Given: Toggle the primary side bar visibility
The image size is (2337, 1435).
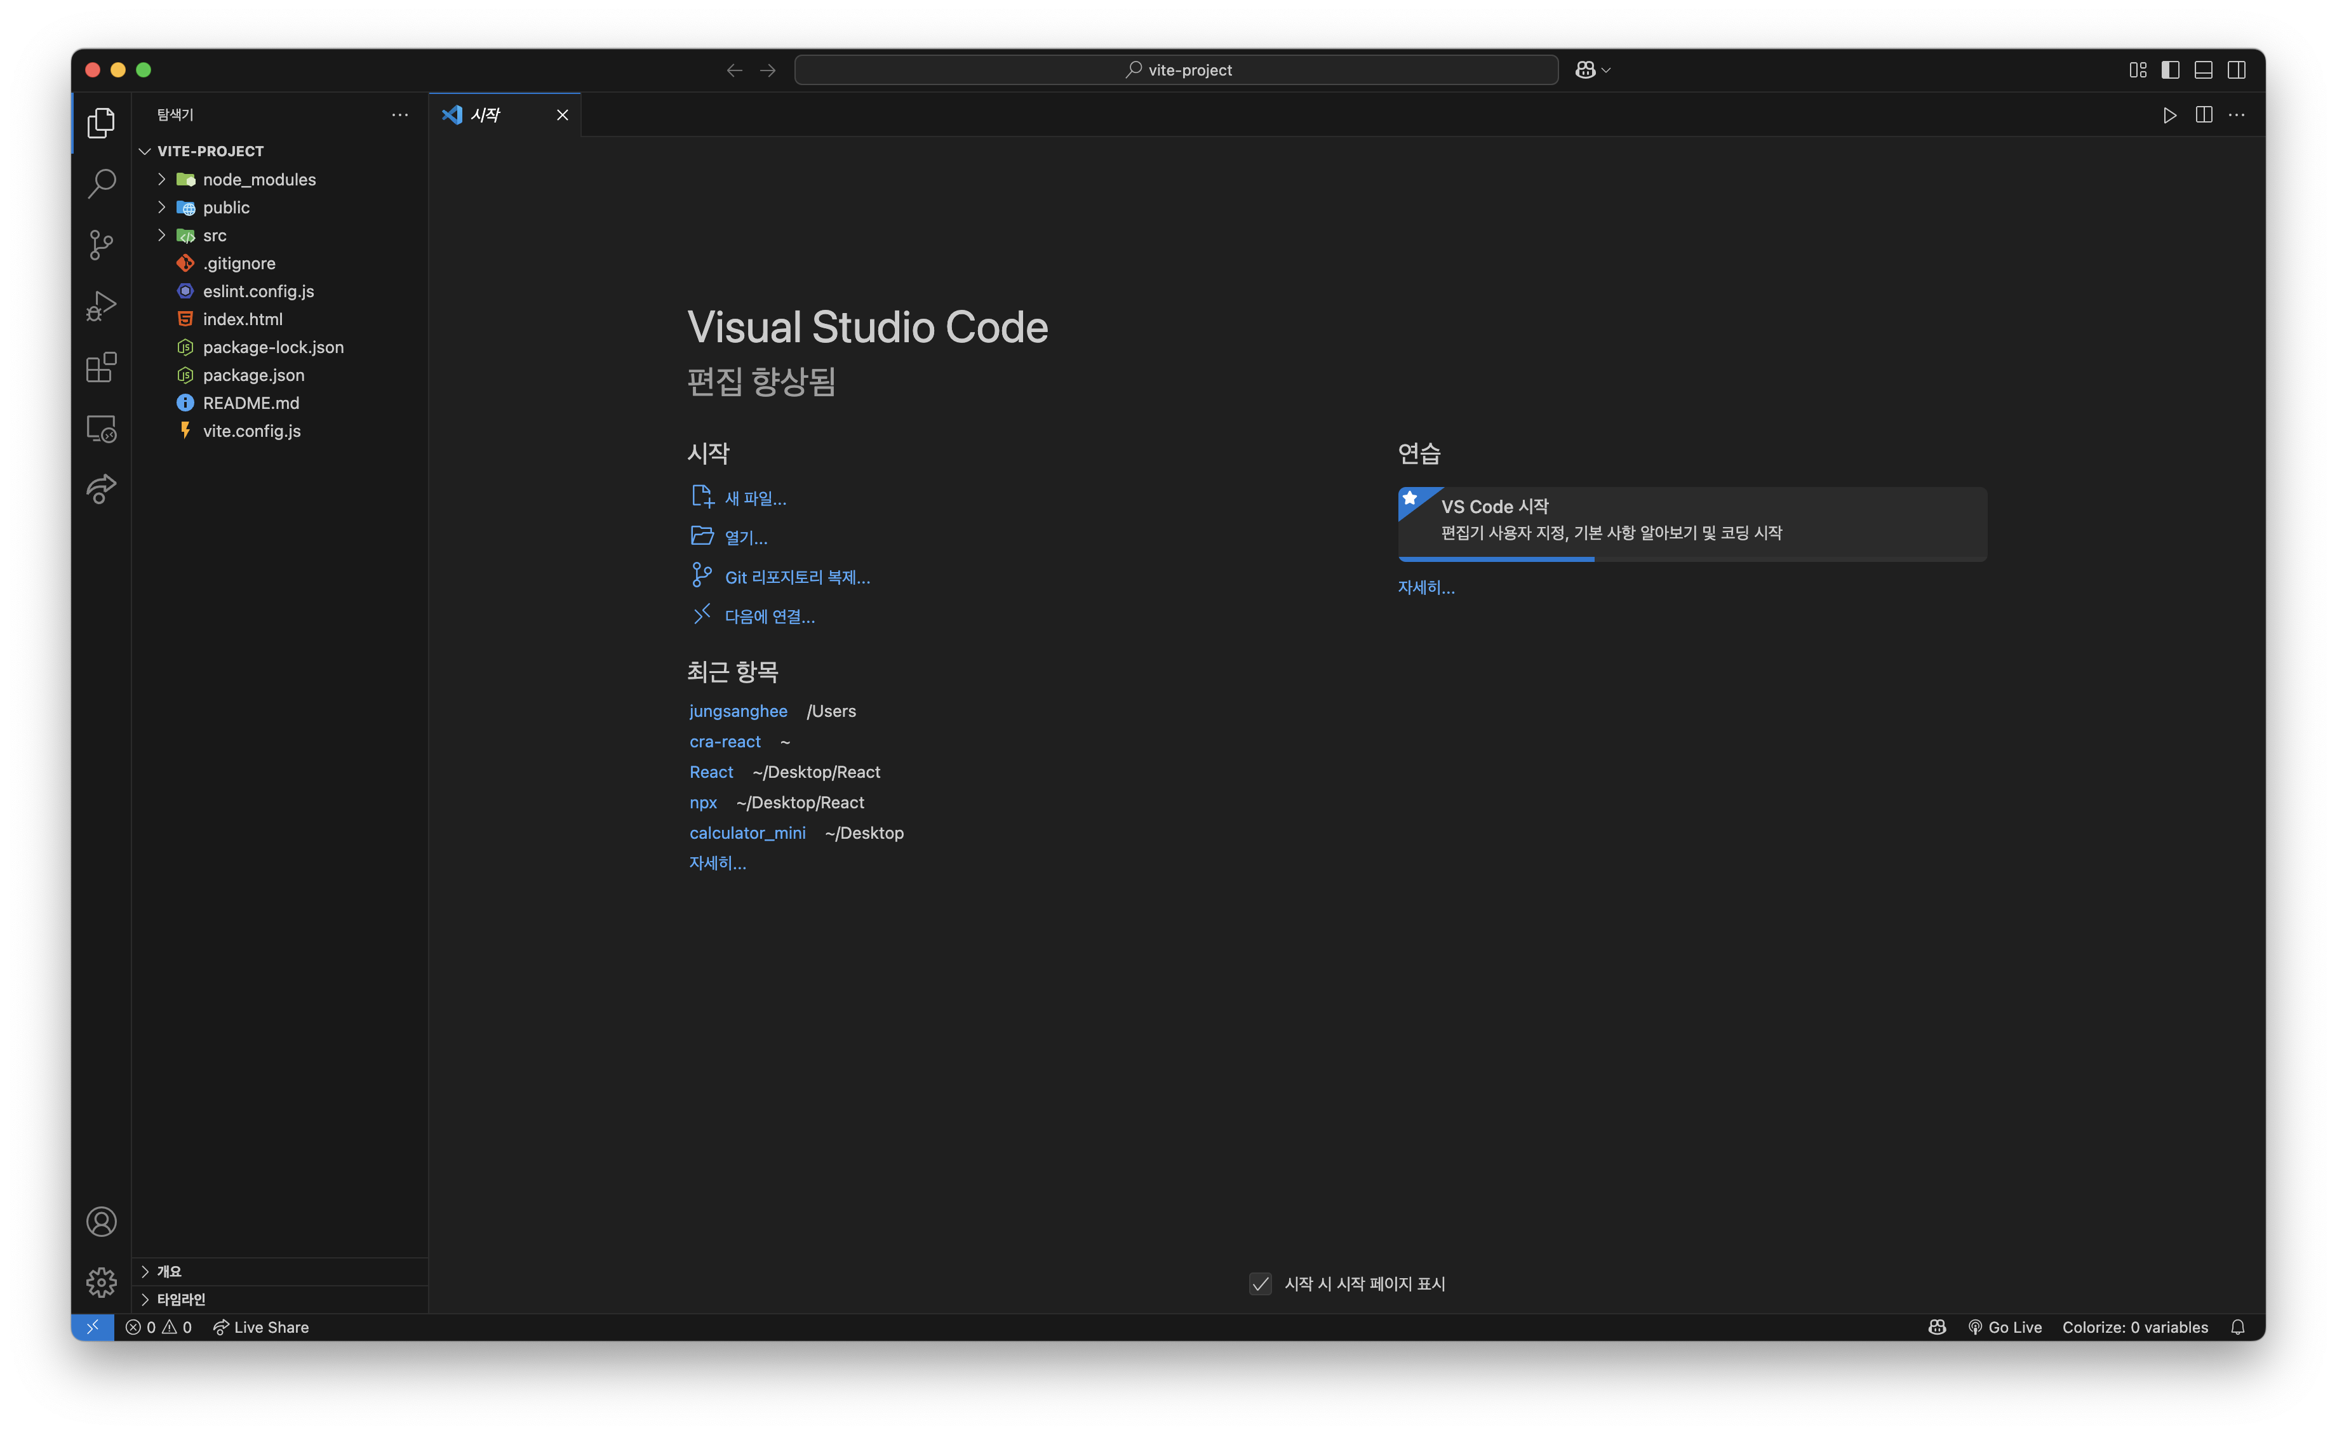Looking at the screenshot, I should coord(2171,70).
